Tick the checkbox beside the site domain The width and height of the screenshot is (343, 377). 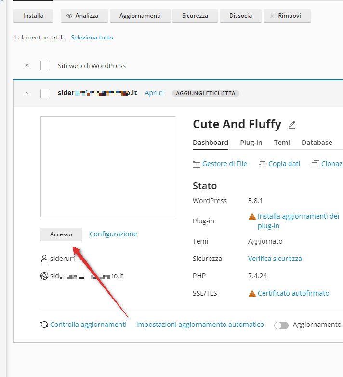coord(45,93)
